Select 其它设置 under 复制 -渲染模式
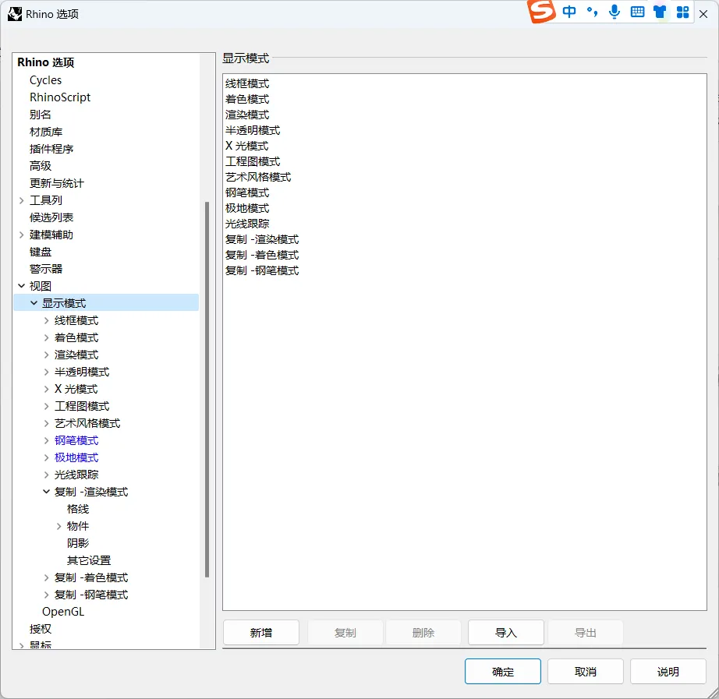Screen dimensions: 719x699 89,560
